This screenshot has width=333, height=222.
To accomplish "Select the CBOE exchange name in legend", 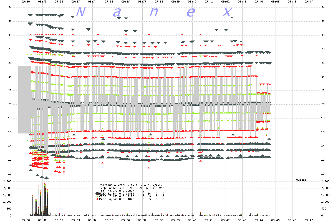I will (102, 196).
